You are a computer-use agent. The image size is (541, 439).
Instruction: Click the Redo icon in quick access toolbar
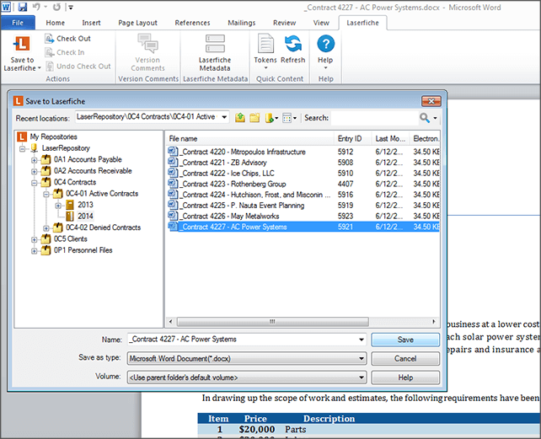[57, 7]
